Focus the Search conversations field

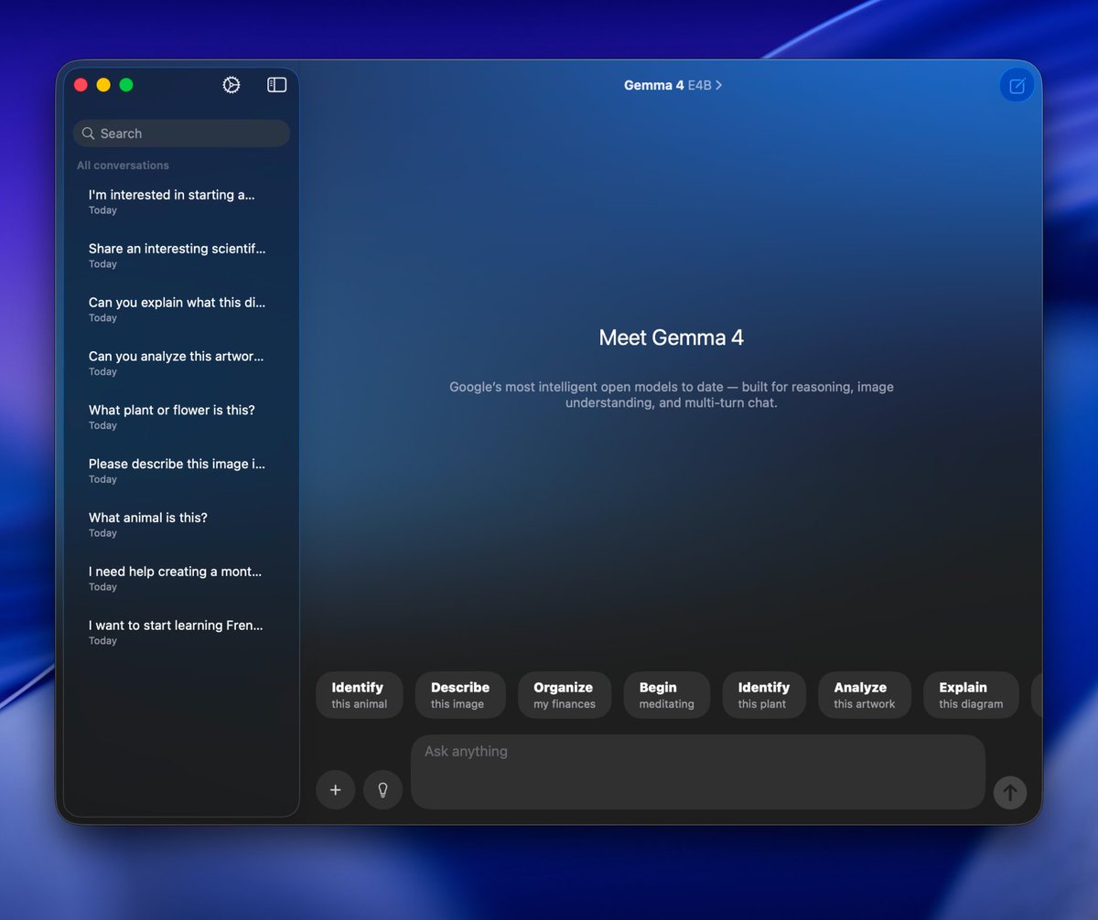tap(181, 134)
